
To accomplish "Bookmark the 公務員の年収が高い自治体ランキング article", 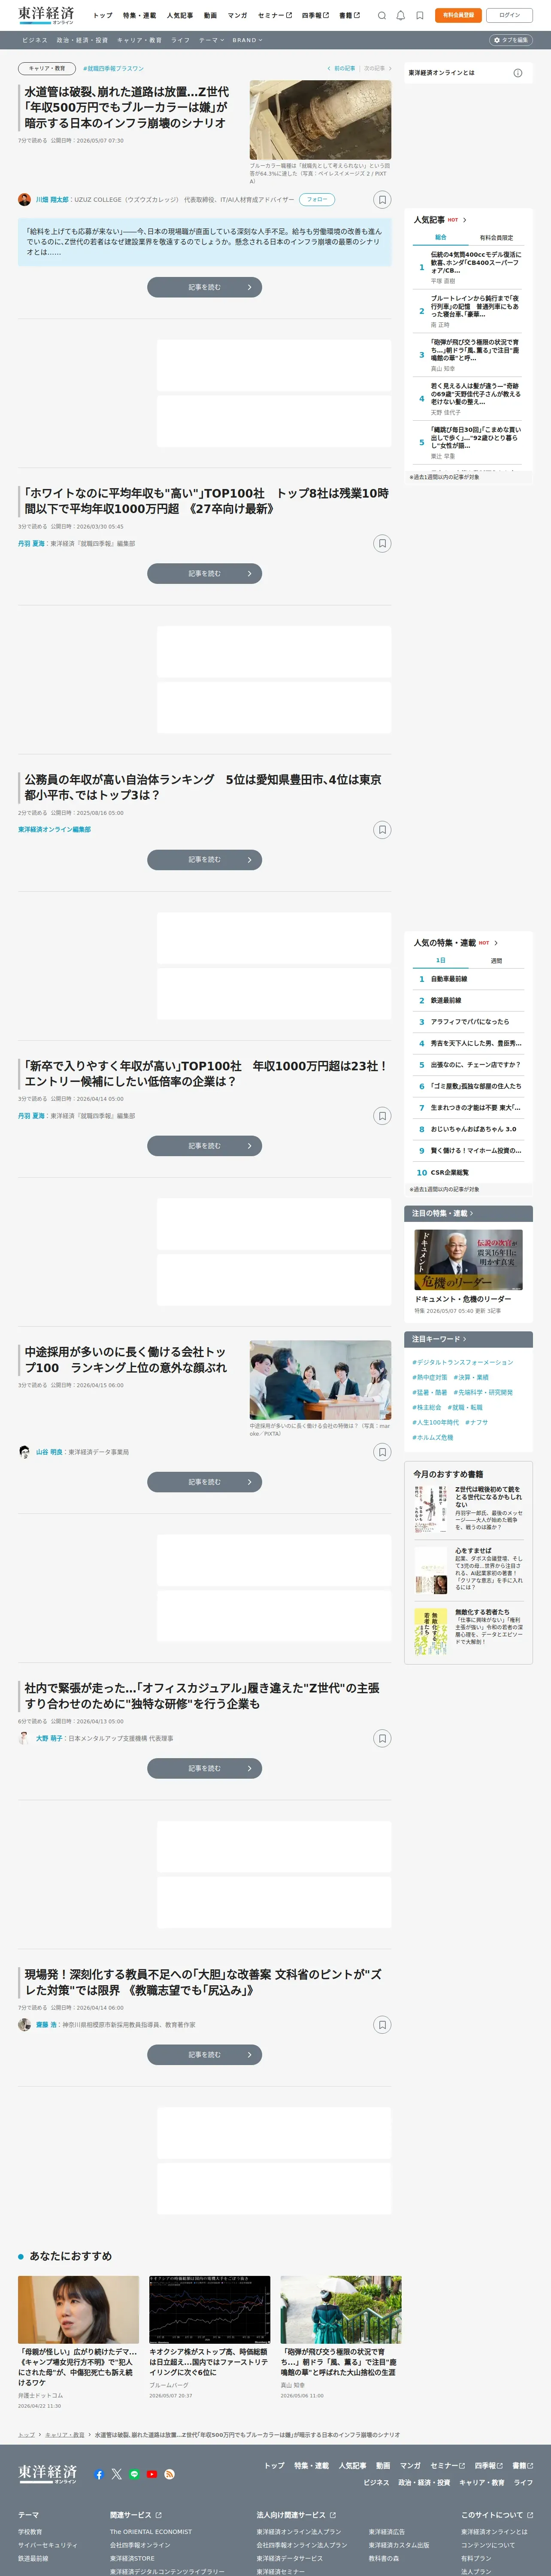I will 382,829.
